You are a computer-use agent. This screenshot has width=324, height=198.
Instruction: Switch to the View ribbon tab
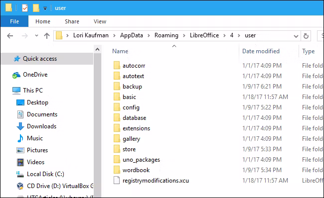(100, 21)
